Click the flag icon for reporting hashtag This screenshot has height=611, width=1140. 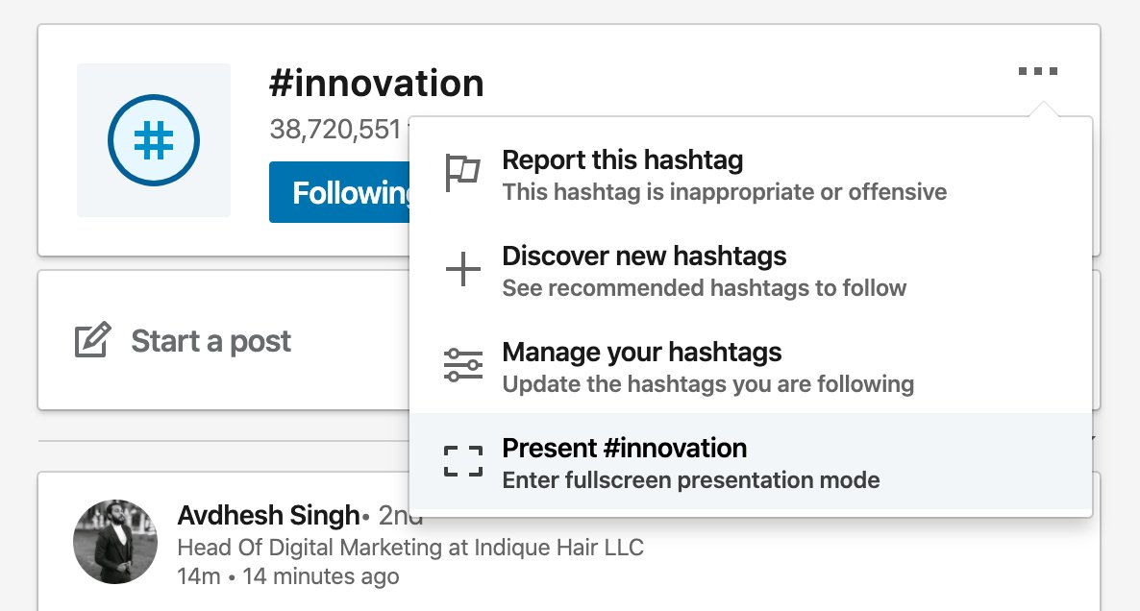[x=462, y=173]
